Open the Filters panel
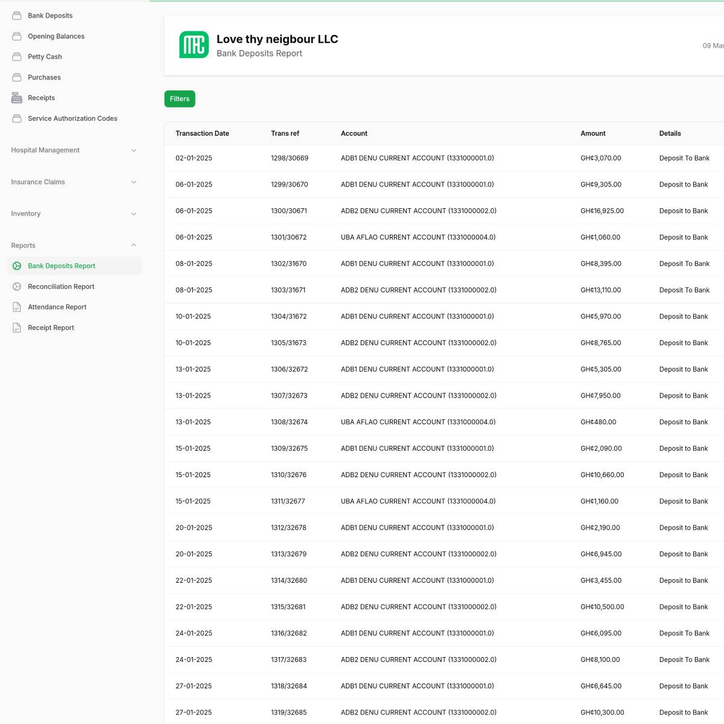The height and width of the screenshot is (724, 724). click(x=179, y=98)
